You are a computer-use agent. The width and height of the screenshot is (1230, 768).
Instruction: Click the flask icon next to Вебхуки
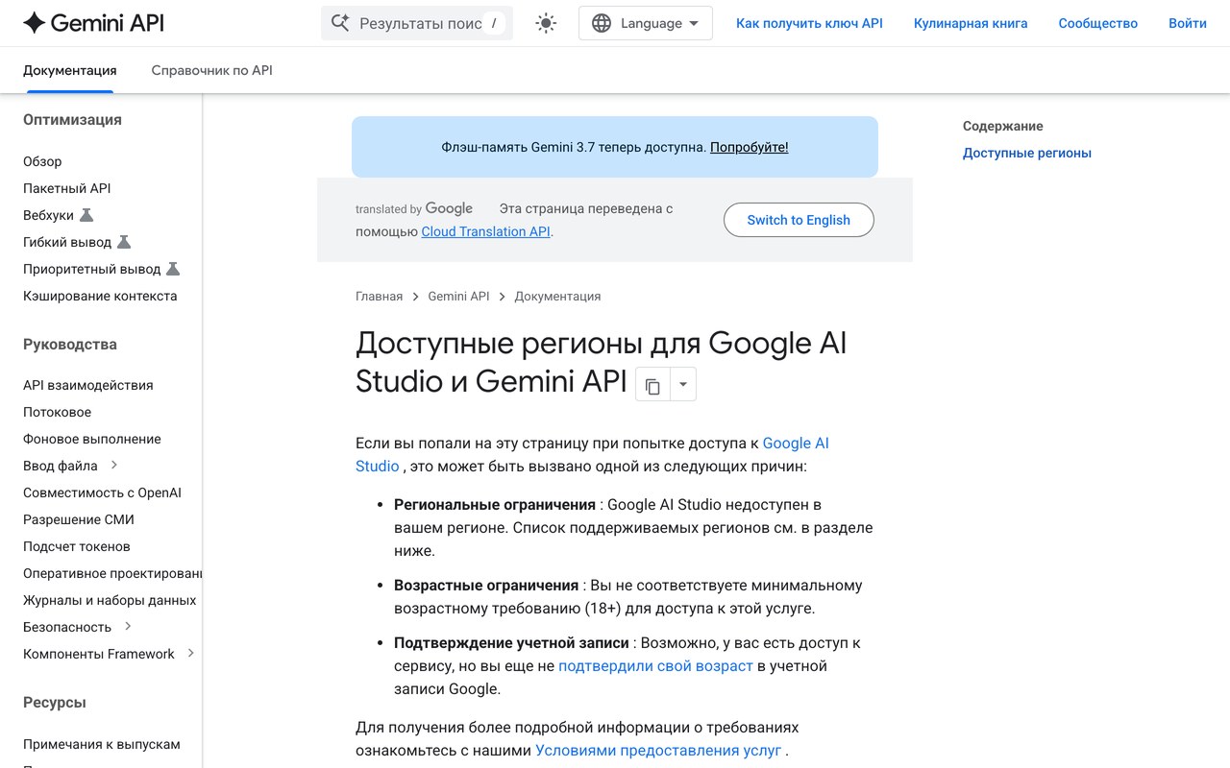coord(86,215)
